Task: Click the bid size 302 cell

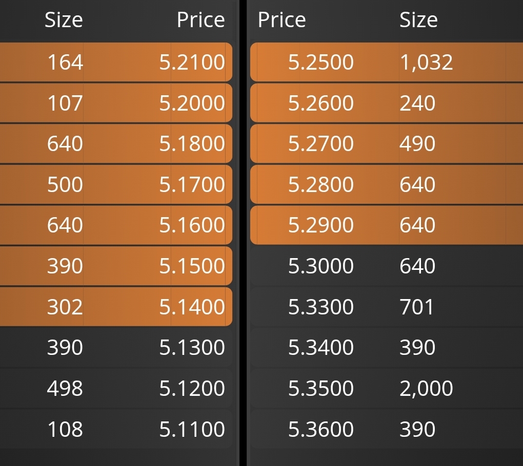Action: point(65,307)
